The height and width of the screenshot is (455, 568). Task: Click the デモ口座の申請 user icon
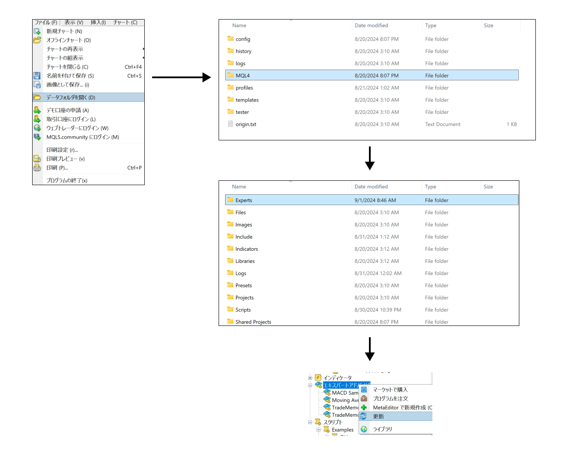coord(37,110)
